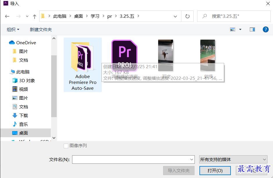Click the 视频 film icon
Screen dimensions: 273x178
click(15, 89)
